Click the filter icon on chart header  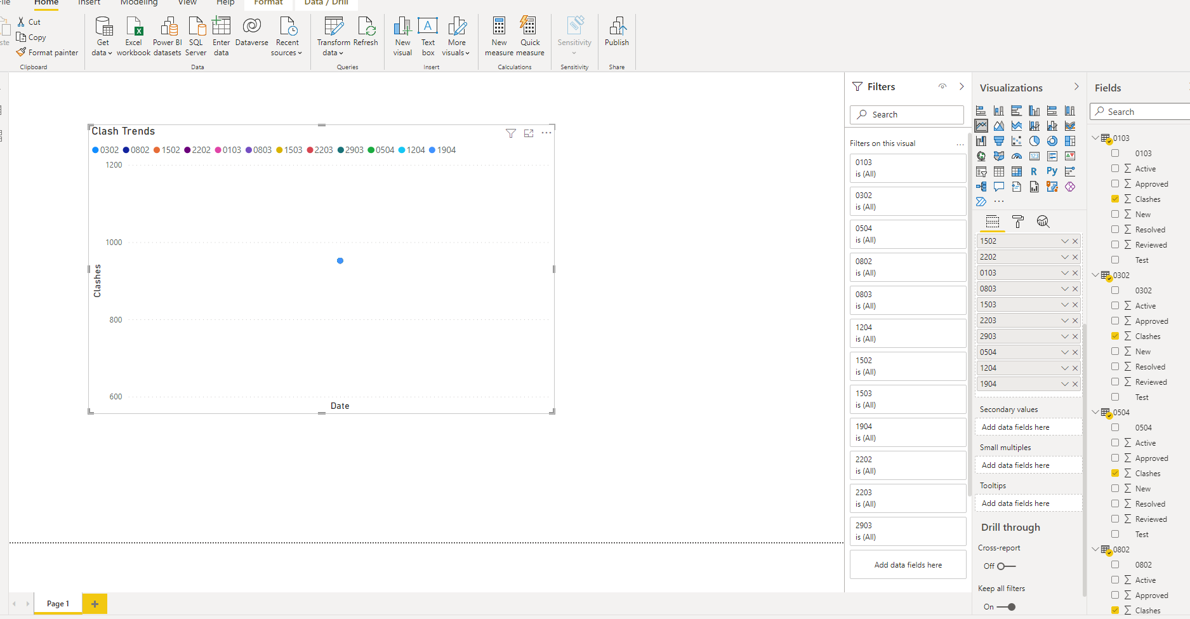tap(511, 133)
